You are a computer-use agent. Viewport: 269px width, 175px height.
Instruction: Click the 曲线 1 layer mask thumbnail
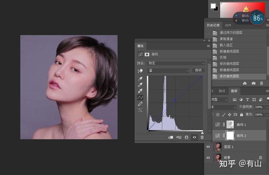tap(230, 125)
